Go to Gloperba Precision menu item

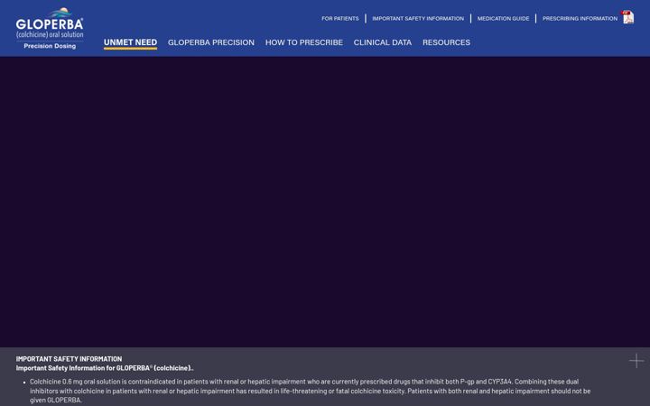tap(211, 42)
